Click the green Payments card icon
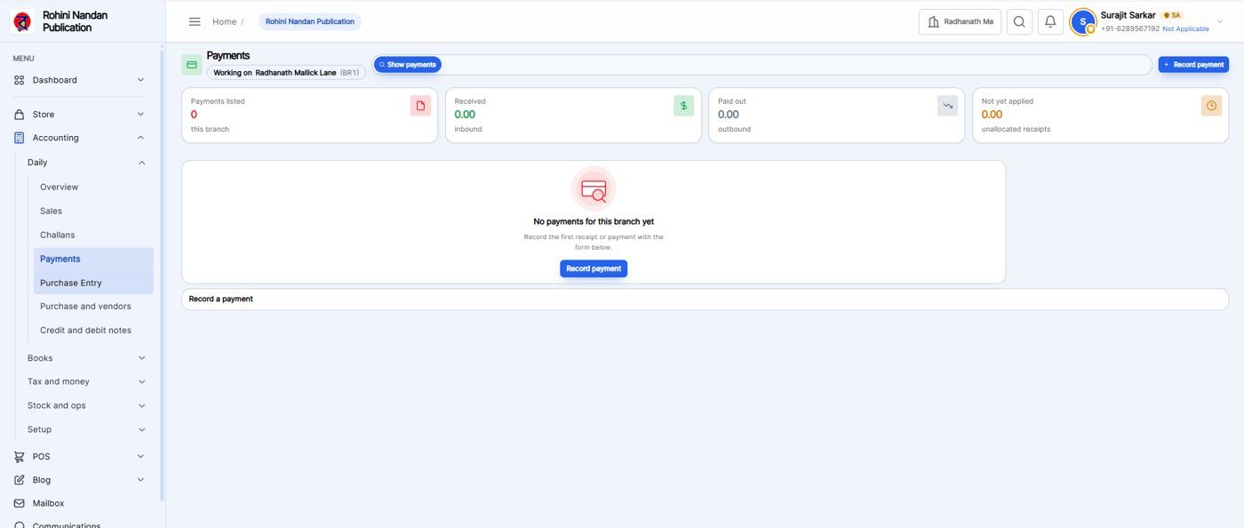 [192, 65]
